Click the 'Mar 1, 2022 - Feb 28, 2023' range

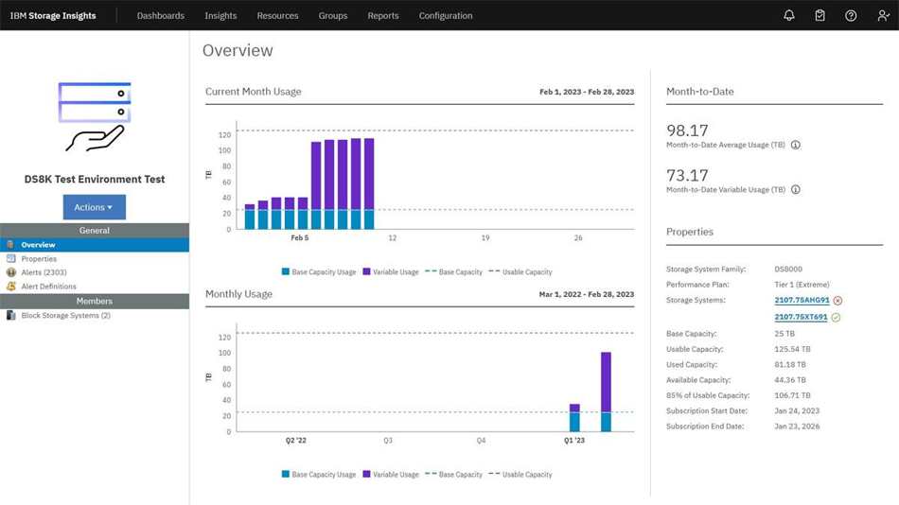(x=587, y=294)
